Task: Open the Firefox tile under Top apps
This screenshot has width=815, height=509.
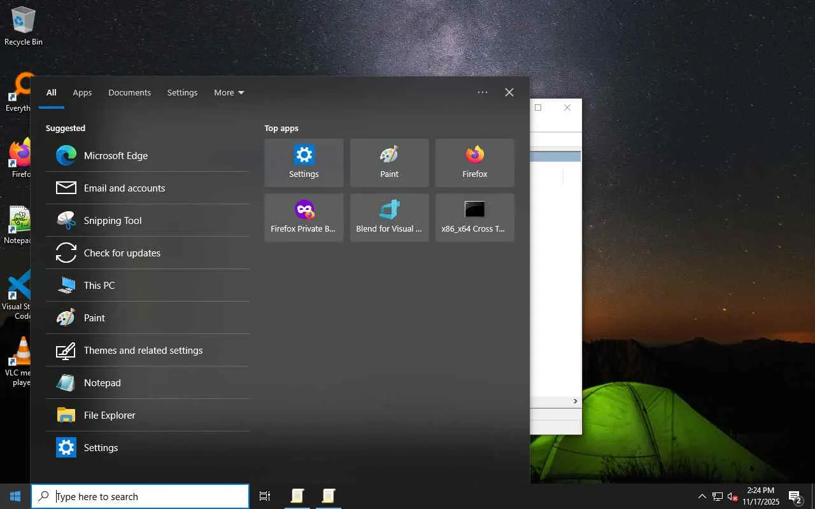Action: tap(475, 163)
